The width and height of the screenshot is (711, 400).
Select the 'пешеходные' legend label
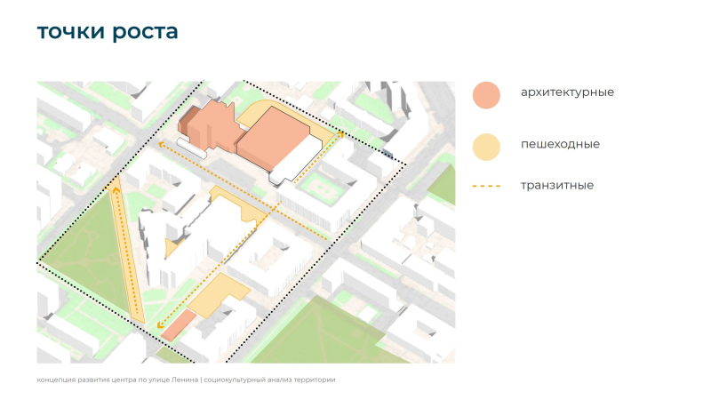click(560, 144)
